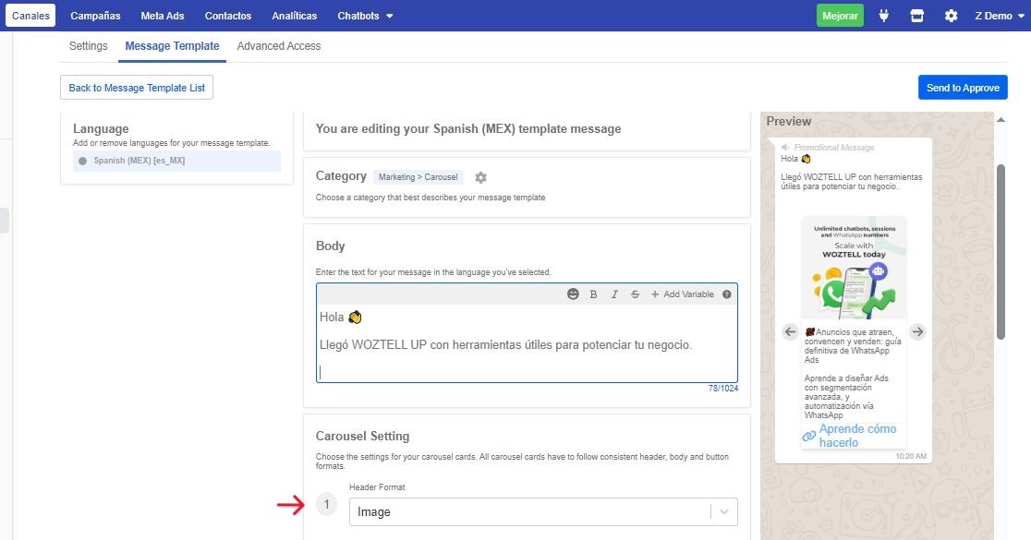Click Add Variable in Body toolbar
1031x540 pixels.
click(x=683, y=294)
